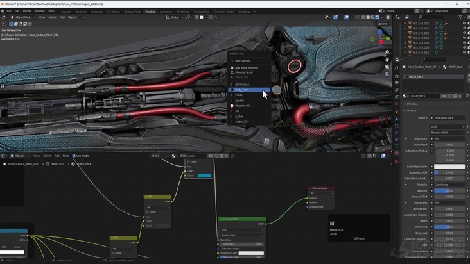470x264 pixels.
Task: Select rendered viewport shading mode
Action: [x=378, y=17]
